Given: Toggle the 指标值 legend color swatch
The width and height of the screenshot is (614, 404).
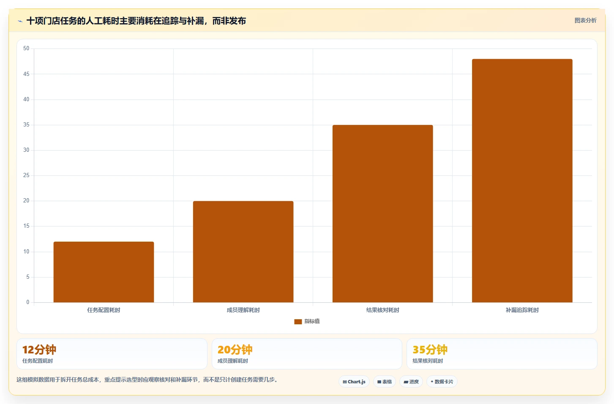Looking at the screenshot, I should (298, 322).
